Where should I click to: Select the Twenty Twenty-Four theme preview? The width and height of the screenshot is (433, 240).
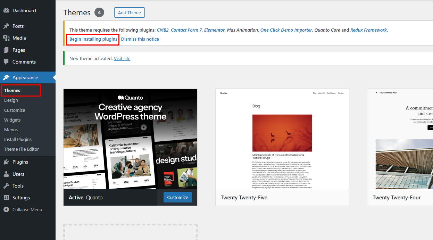coord(400,139)
